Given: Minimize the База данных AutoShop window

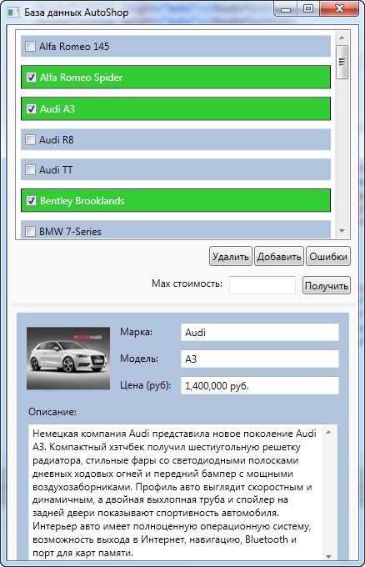Looking at the screenshot, I should [286, 8].
